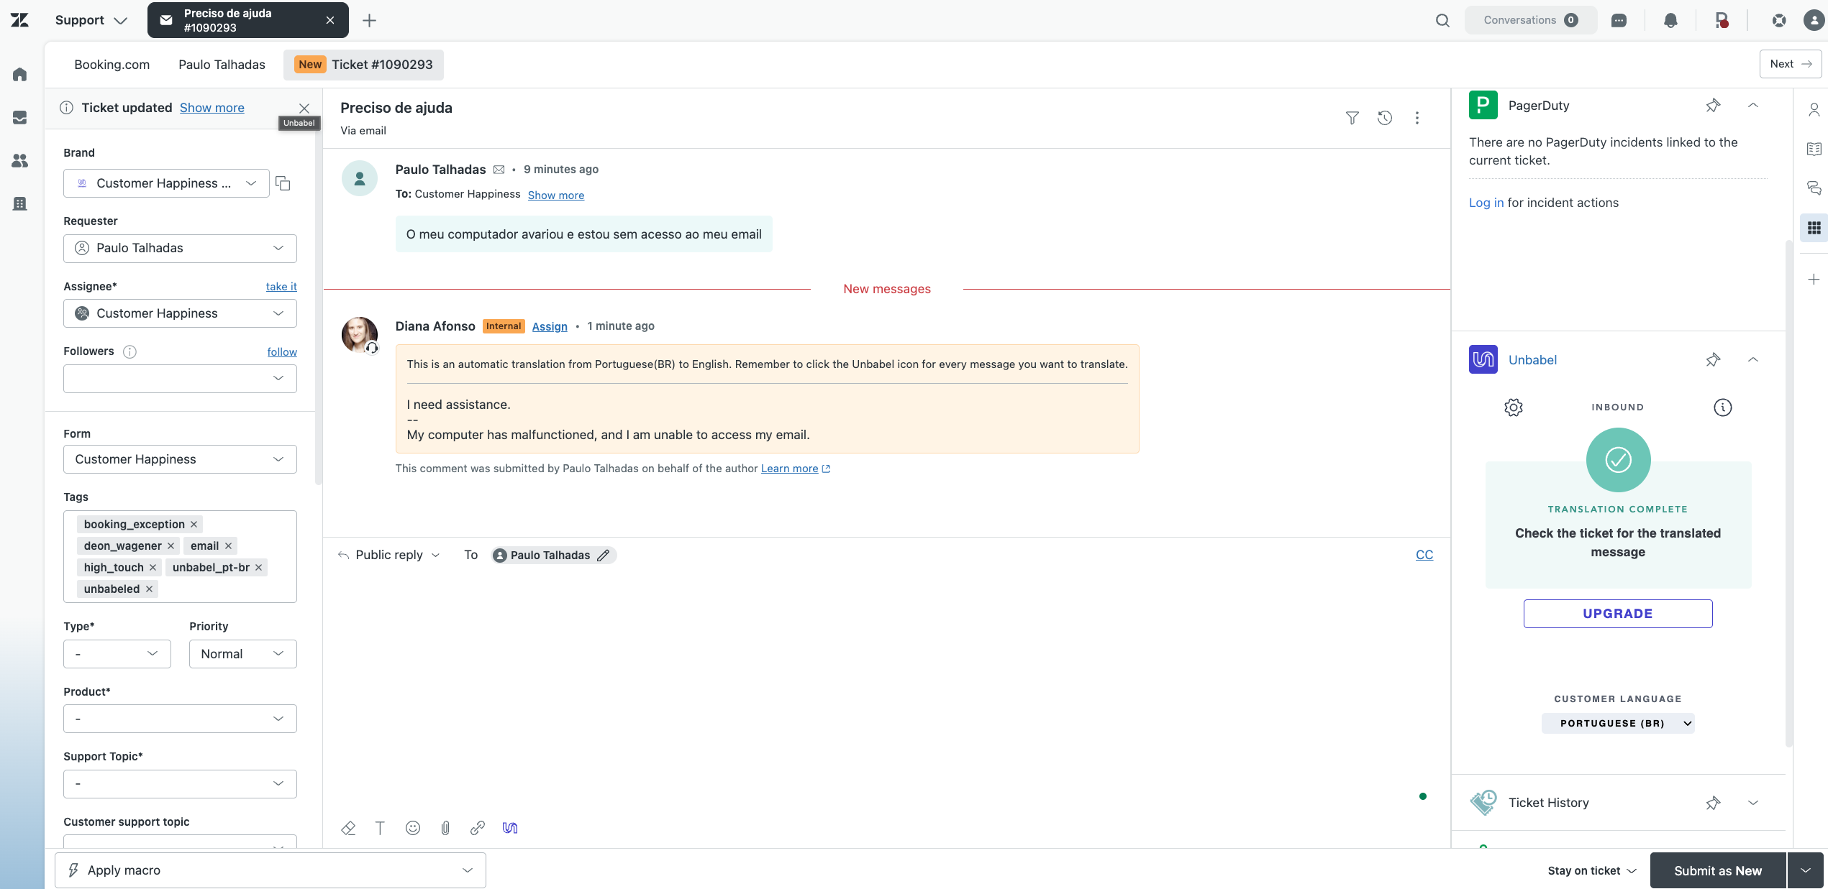This screenshot has height=889, width=1828.
Task: Pin the Ticket History app
Action: pyautogui.click(x=1713, y=803)
